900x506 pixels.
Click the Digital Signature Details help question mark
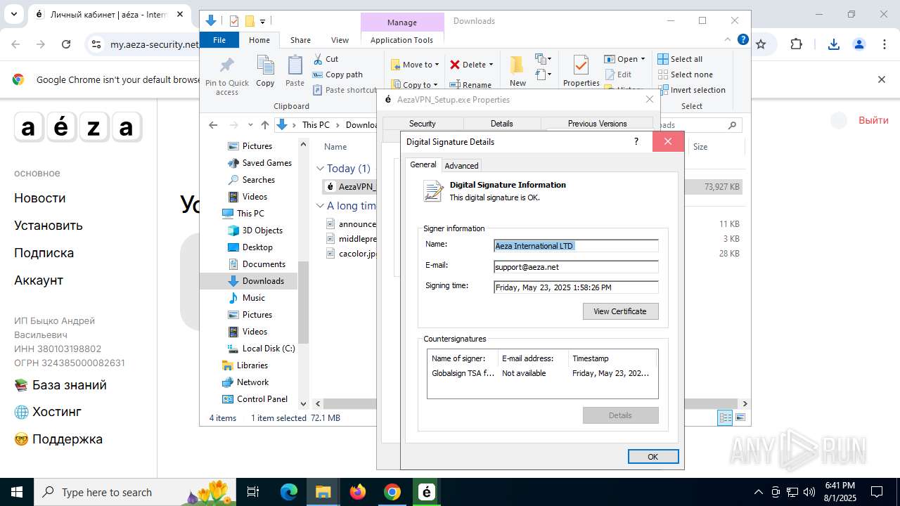pos(636,141)
